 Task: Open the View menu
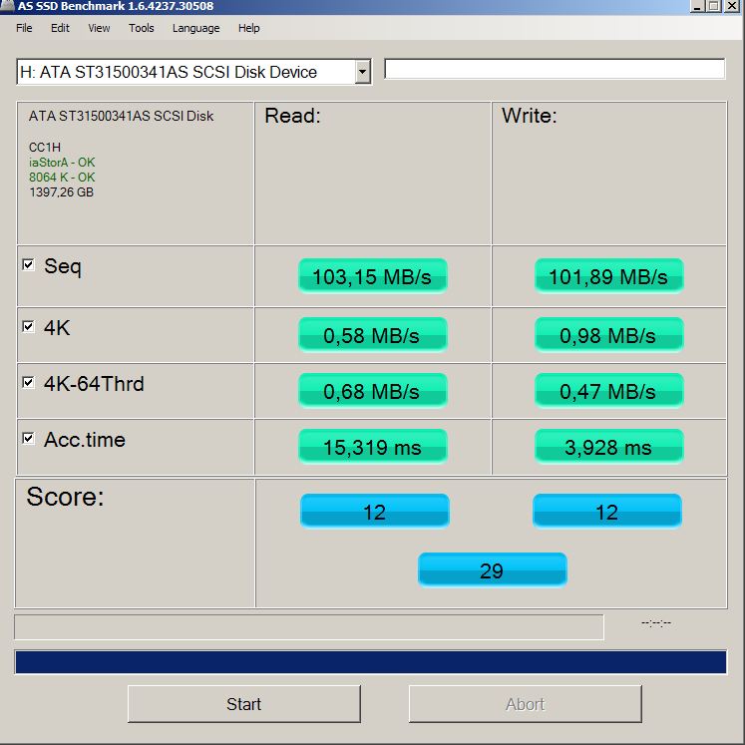coord(99,28)
